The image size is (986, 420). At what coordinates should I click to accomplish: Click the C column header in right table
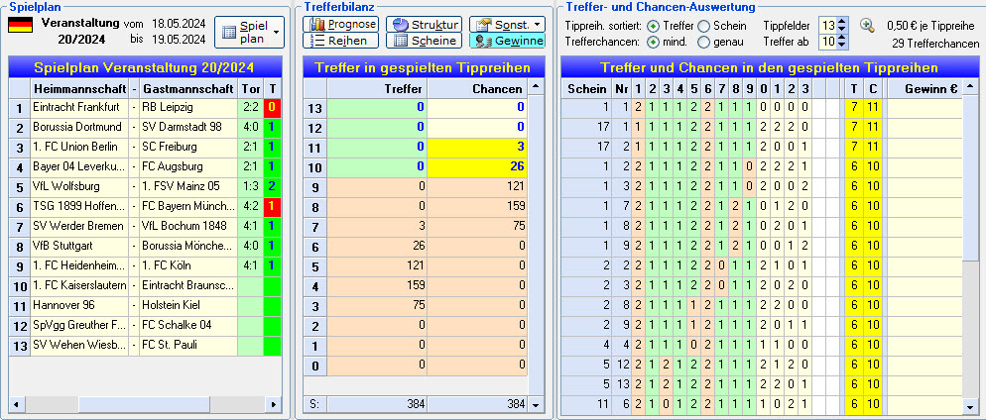(874, 88)
